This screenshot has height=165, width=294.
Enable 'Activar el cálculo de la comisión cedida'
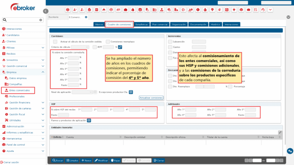(x=55, y=42)
